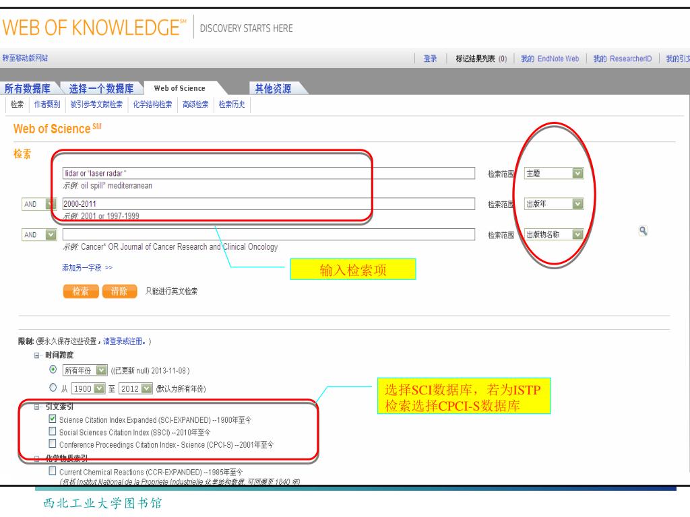This screenshot has width=690, height=517.
Task: Open 标记结果列表 (0) link
Action: (481, 59)
